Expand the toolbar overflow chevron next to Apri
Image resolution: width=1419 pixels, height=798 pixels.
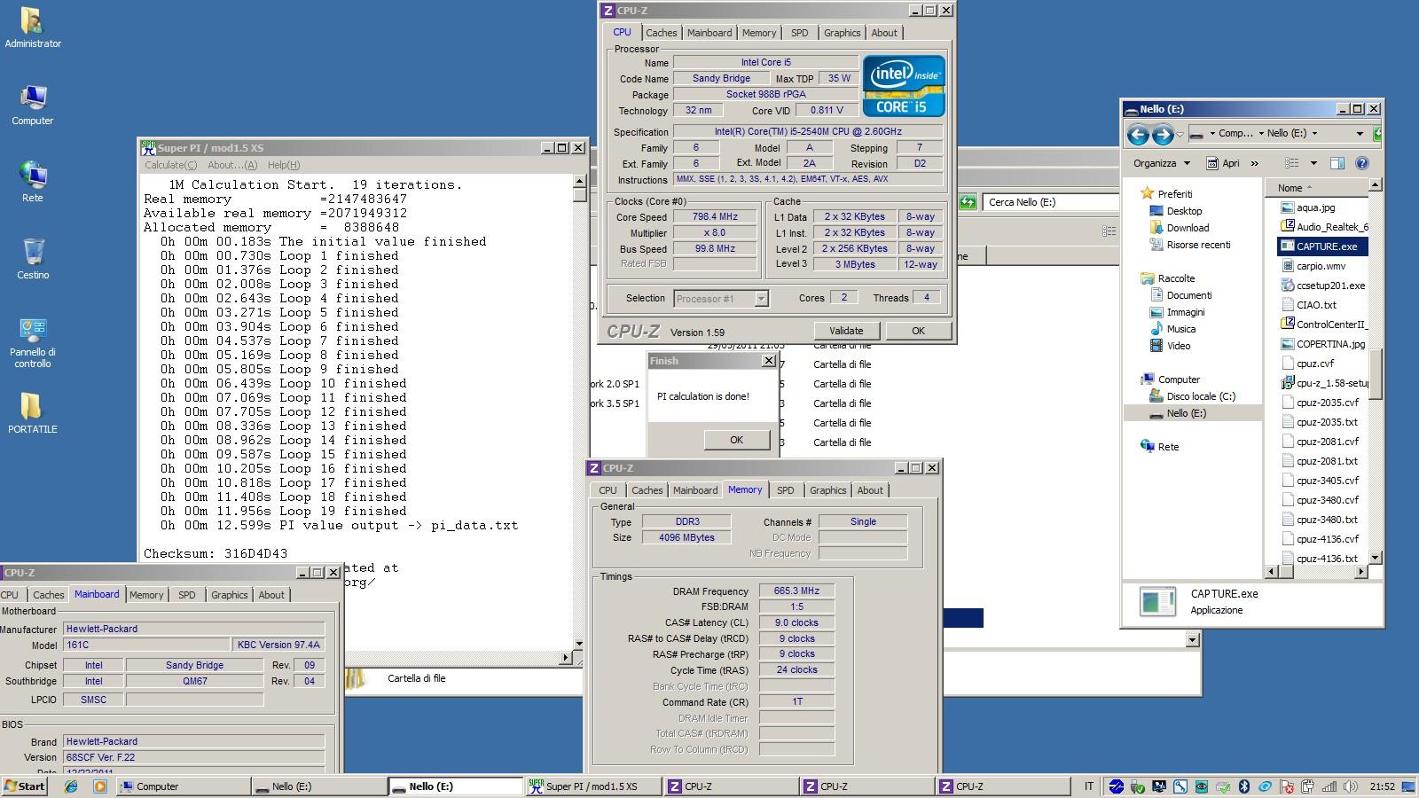point(1254,163)
